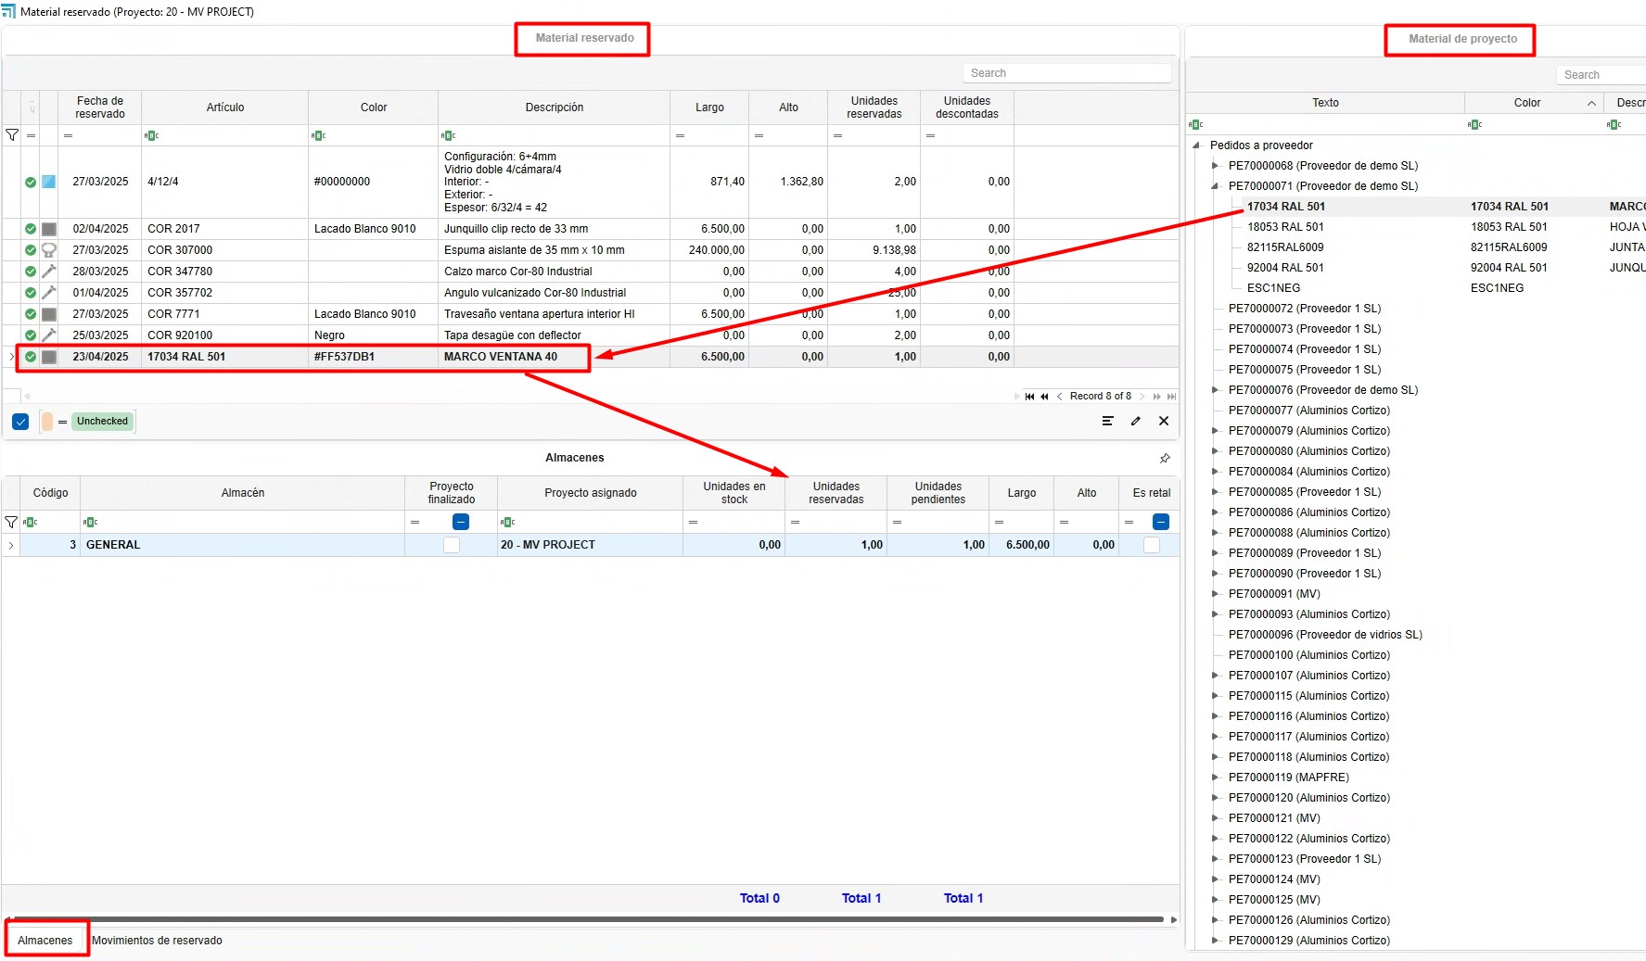
Task: Click the peach filter field color swatch
Action: click(47, 422)
